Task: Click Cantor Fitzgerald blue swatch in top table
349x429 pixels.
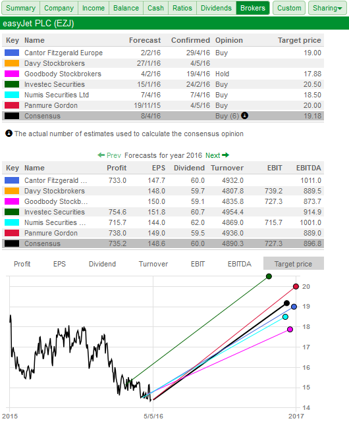Action: point(12,53)
